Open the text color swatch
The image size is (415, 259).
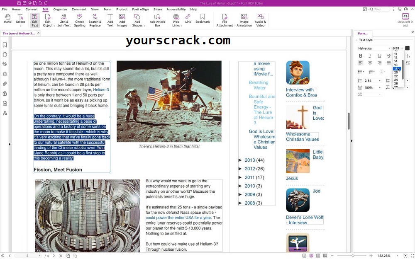408,48
